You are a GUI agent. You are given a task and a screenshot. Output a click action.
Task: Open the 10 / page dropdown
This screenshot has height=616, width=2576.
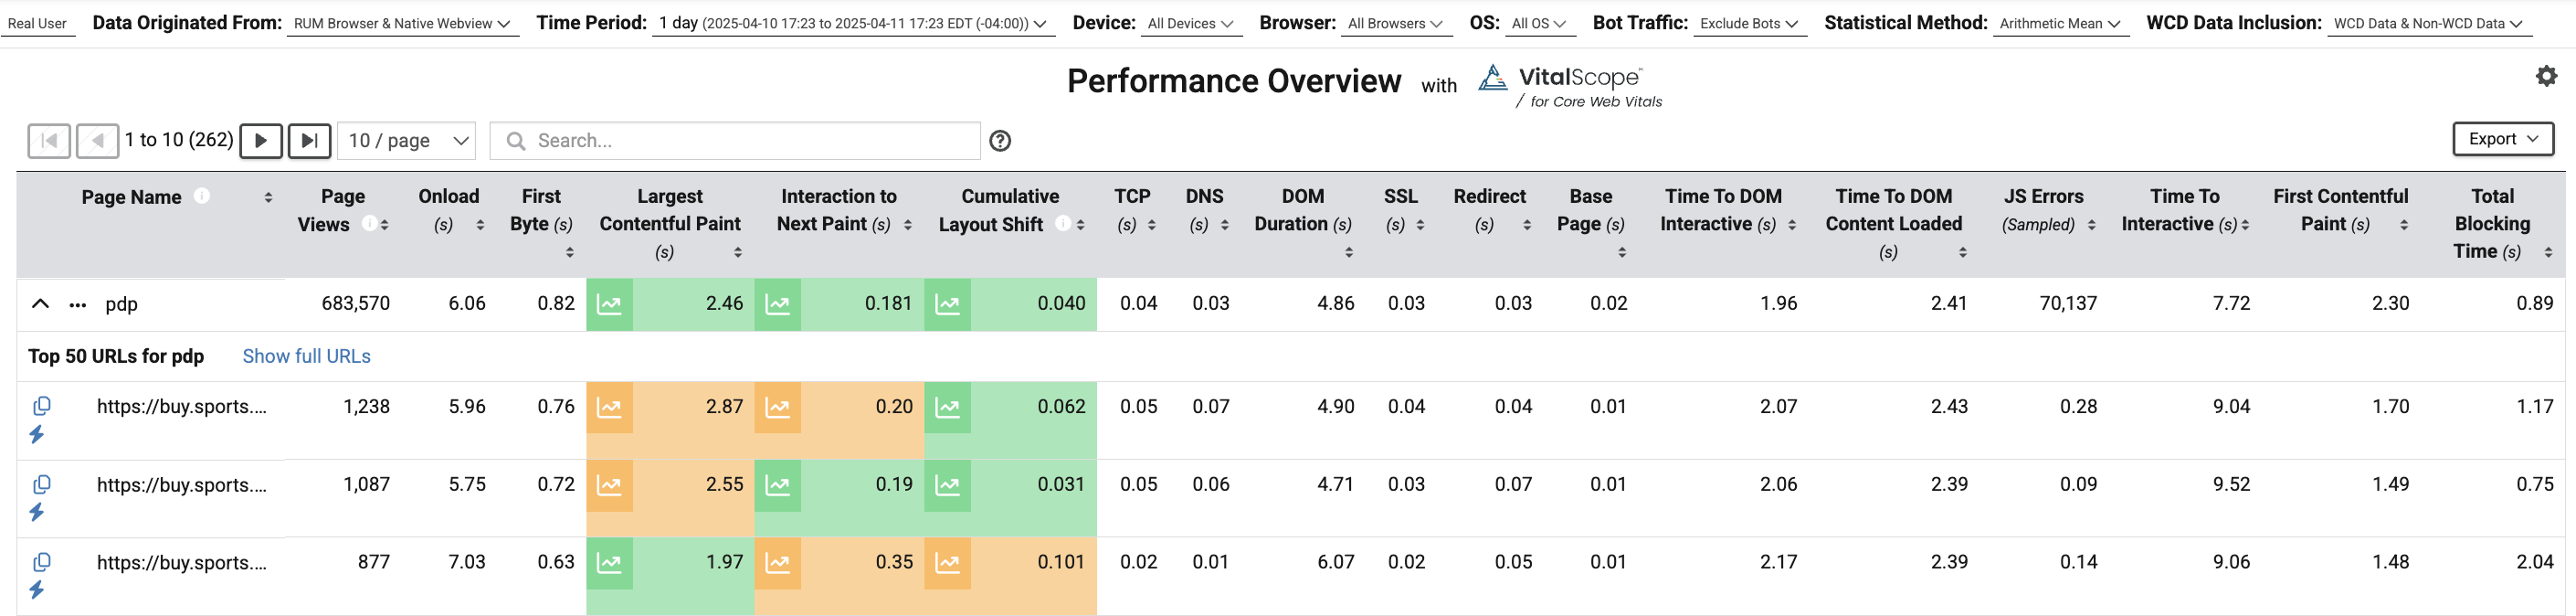pyautogui.click(x=407, y=141)
